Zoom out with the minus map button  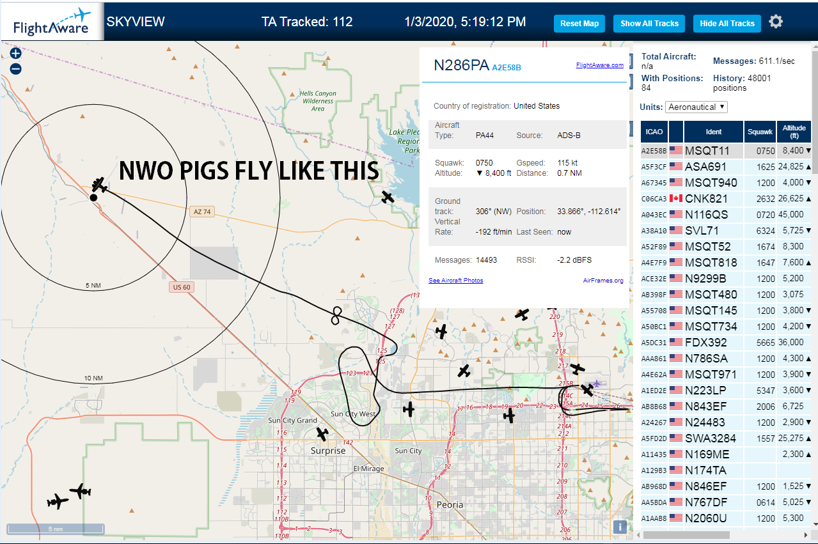coord(16,68)
